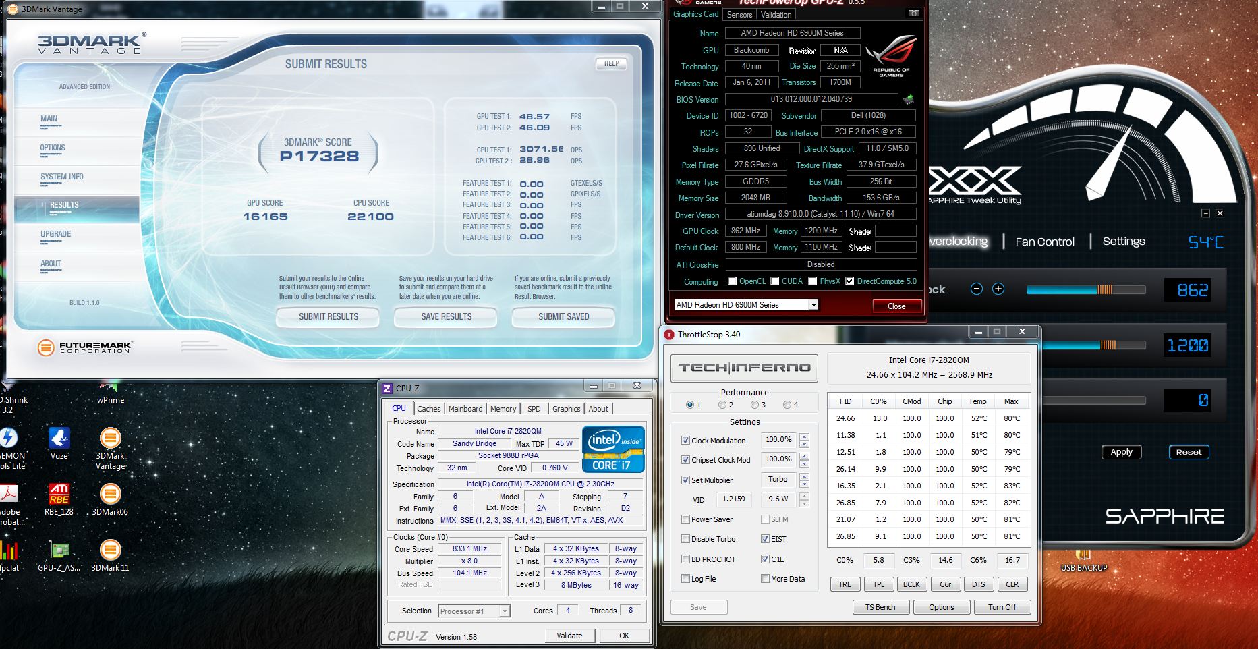
Task: Click the minus icon on Sapphire core clock
Action: (x=976, y=289)
